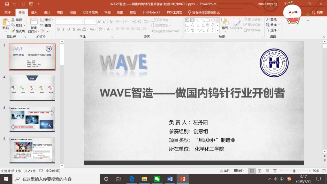Toggle Normal view button in status bar
Image resolution: width=327 pixels, height=184 pixels.
(252, 171)
